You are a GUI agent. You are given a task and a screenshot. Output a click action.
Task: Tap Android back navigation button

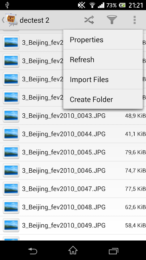(32, 251)
